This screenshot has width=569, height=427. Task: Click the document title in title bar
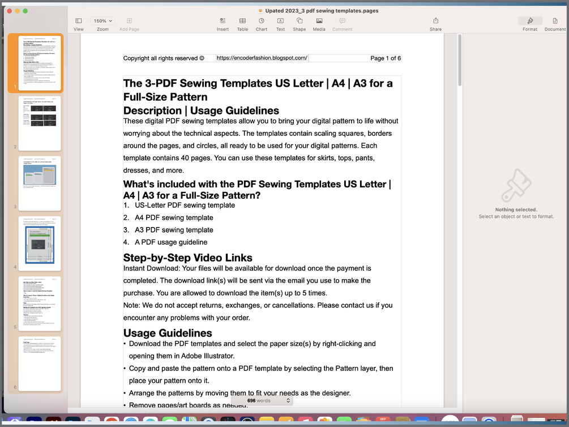322,11
